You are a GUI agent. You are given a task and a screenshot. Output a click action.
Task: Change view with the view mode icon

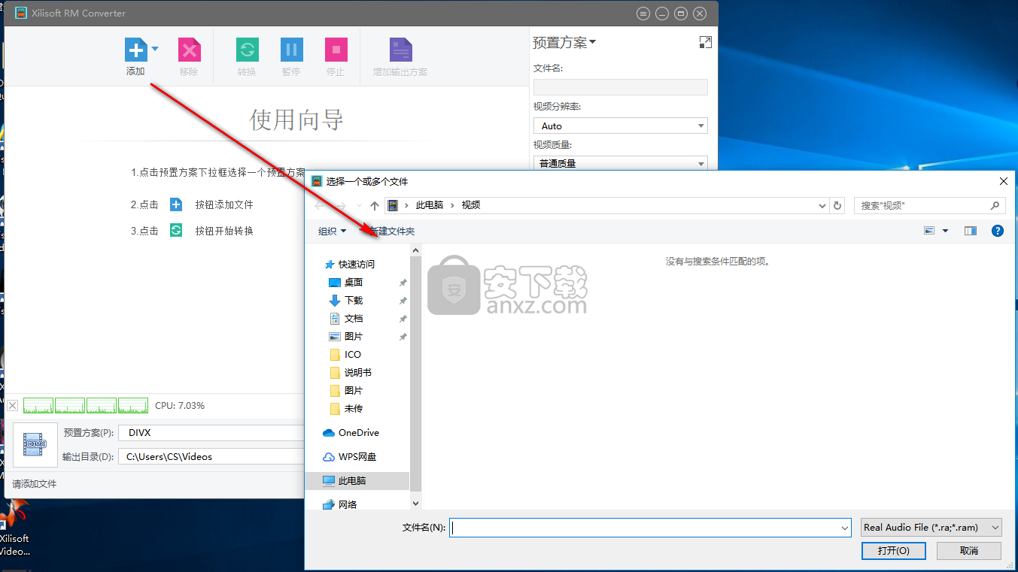tap(929, 232)
